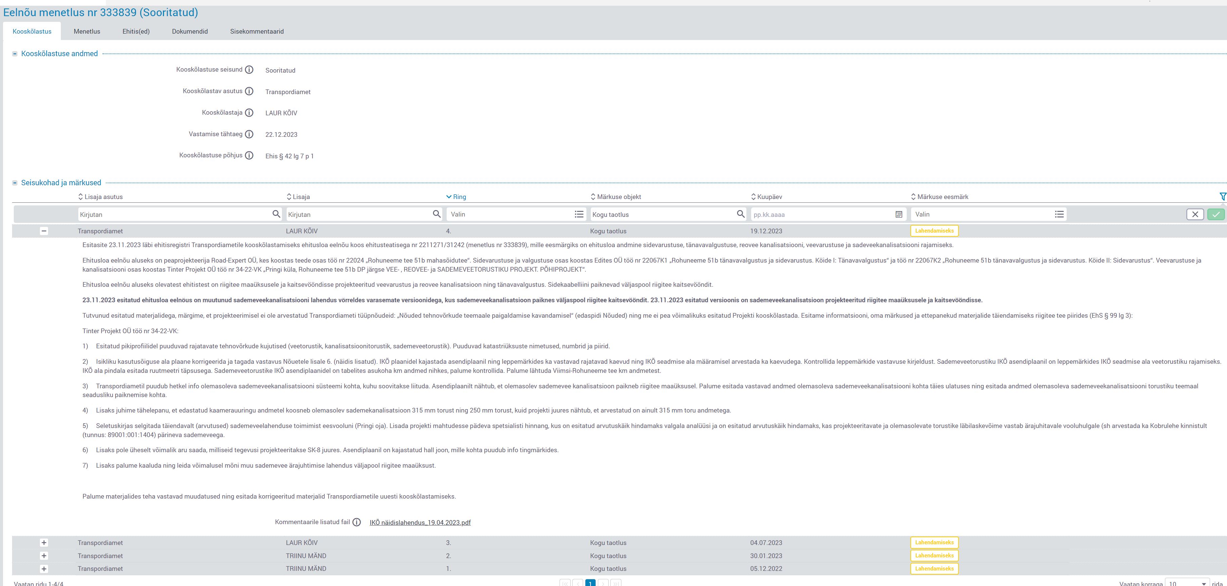Open rows-per-page dropdown showing 10
Screen dimensions: 1227x586
pos(1187,583)
